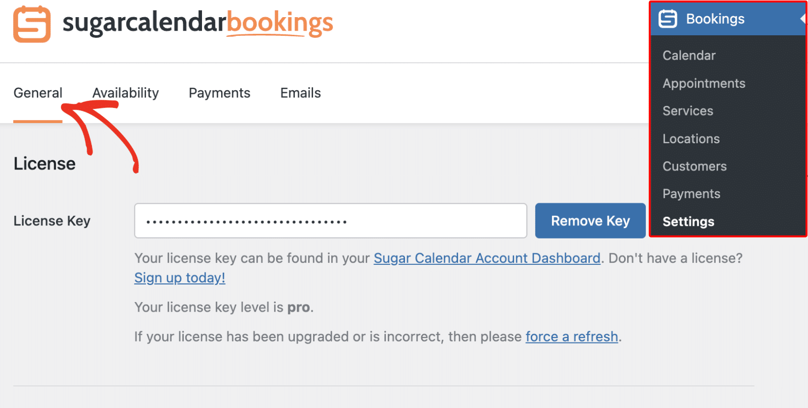The width and height of the screenshot is (808, 408).
Task: Click the force a refresh link
Action: 571,336
